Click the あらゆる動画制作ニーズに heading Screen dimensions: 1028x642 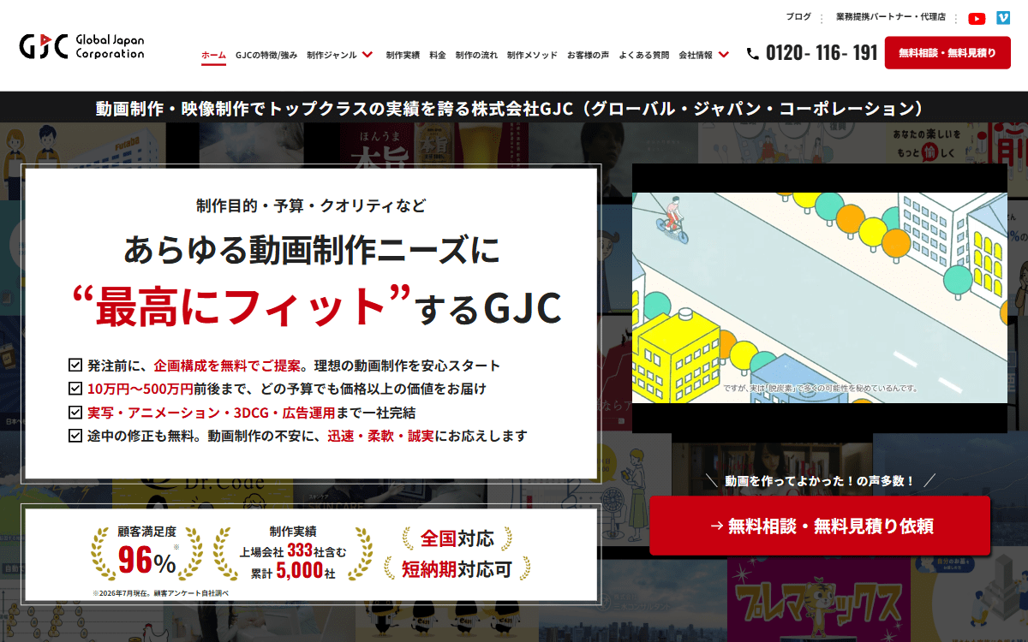[x=310, y=250]
